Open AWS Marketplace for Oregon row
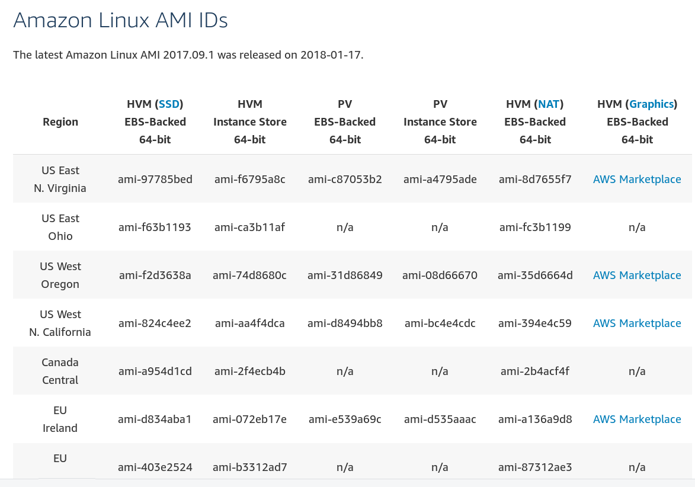Screen dimensions: 695x487 point(637,275)
